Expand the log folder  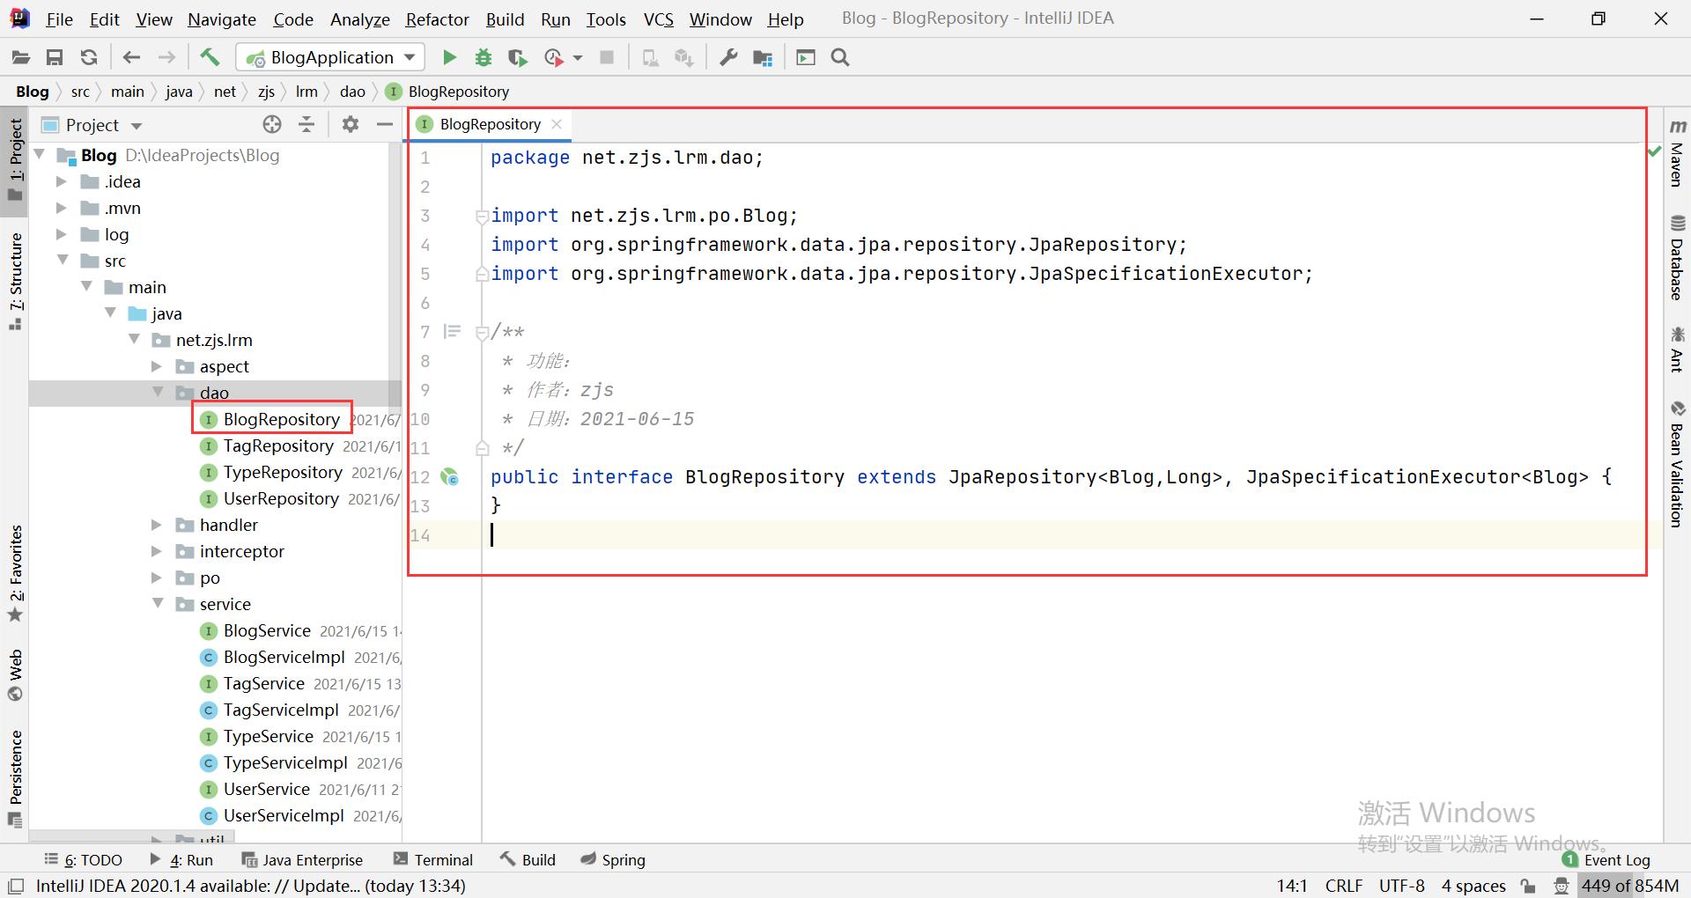[x=62, y=234]
